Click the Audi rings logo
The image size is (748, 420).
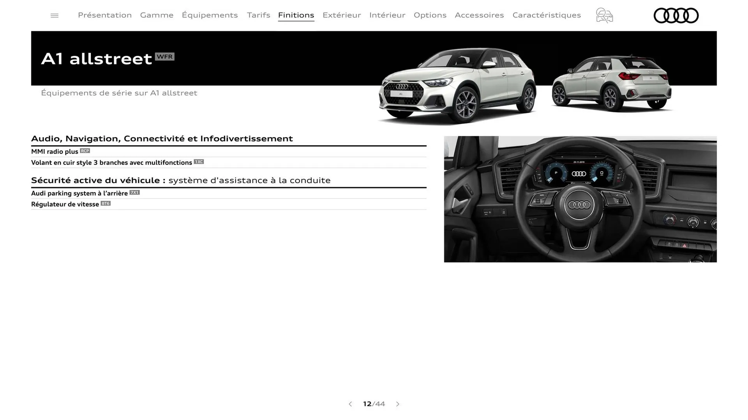pyautogui.click(x=676, y=16)
